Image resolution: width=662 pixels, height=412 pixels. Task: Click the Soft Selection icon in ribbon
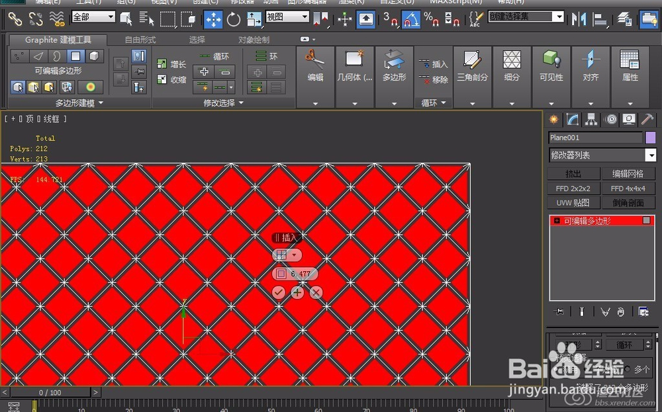click(x=90, y=87)
